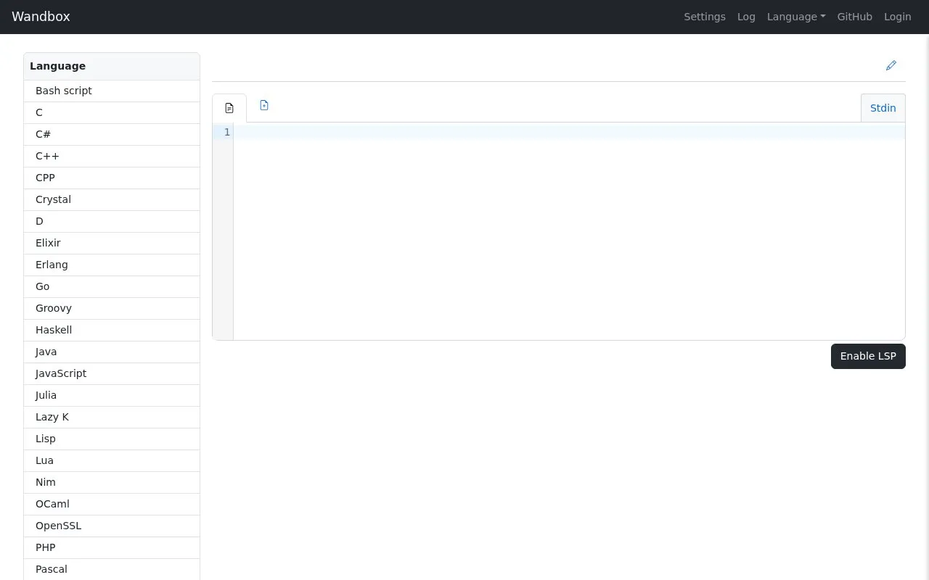Add a new file with plus icon
929x580 pixels.
[264, 105]
